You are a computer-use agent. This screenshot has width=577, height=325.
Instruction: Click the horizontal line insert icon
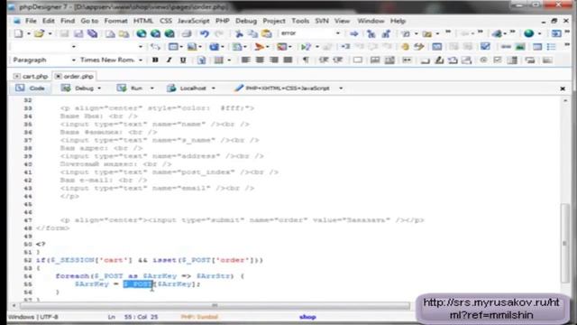click(x=506, y=47)
